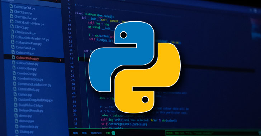Click on the 'self.log.WriteText' code line

tap(139, 120)
